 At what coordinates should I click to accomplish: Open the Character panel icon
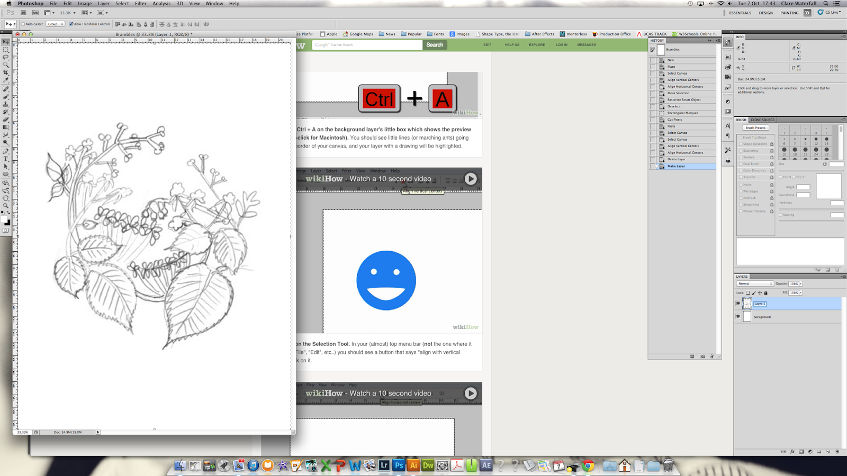(x=728, y=126)
